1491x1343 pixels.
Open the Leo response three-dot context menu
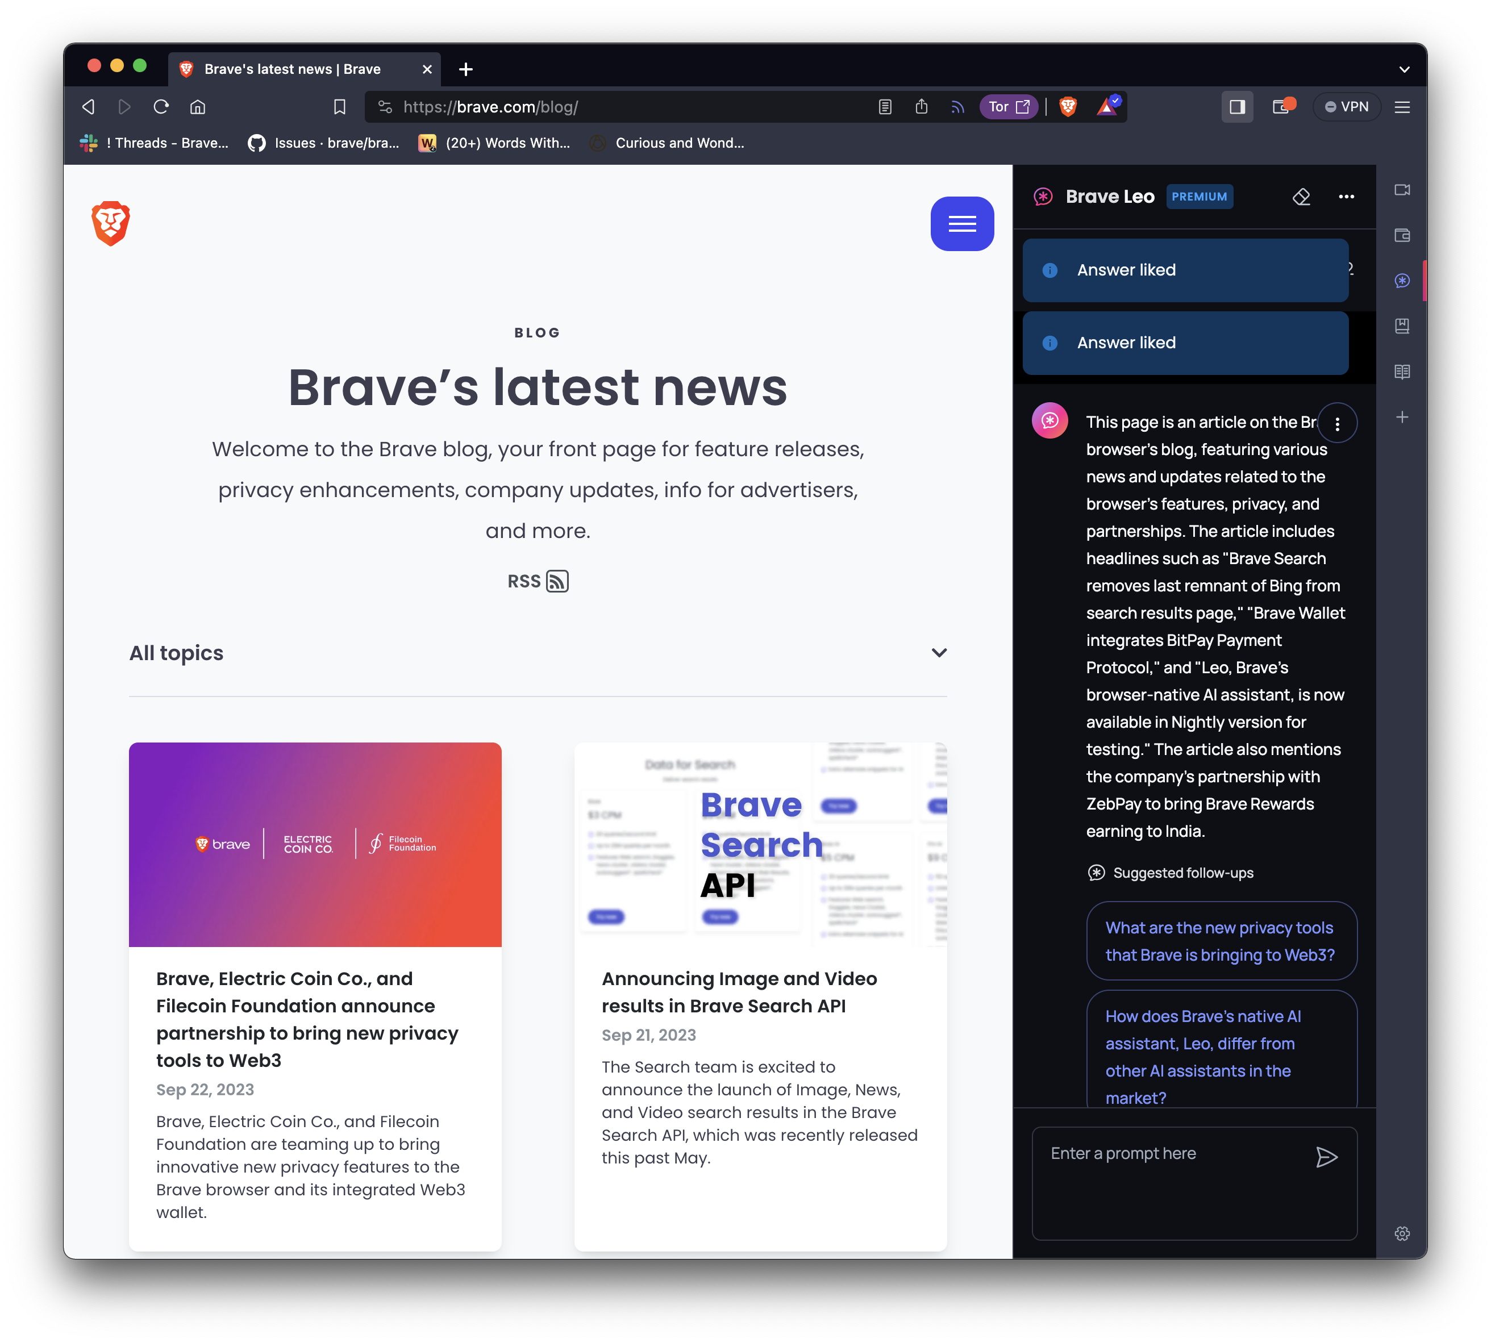(x=1337, y=424)
